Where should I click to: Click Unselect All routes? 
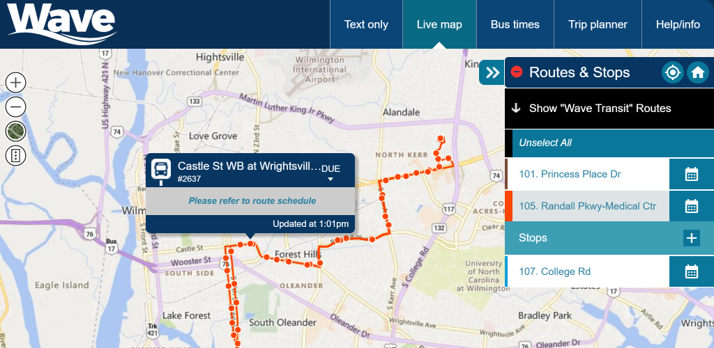pos(545,143)
